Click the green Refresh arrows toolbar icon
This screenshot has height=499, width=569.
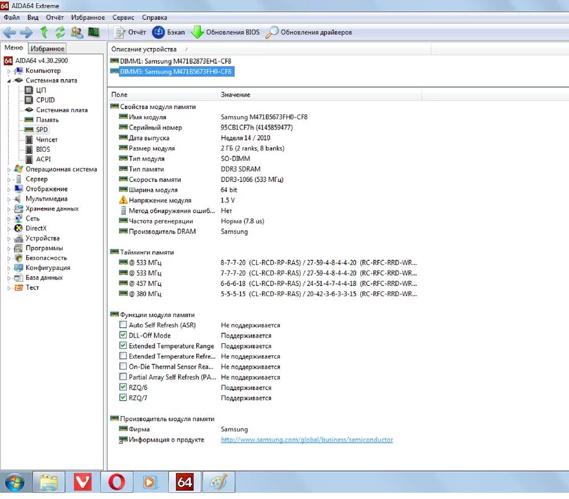(60, 32)
